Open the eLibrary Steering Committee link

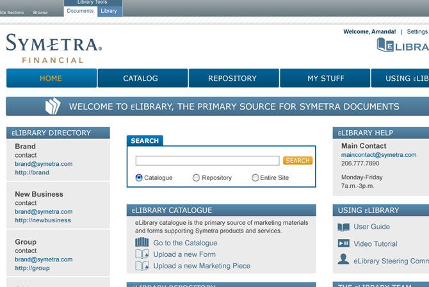click(x=391, y=261)
